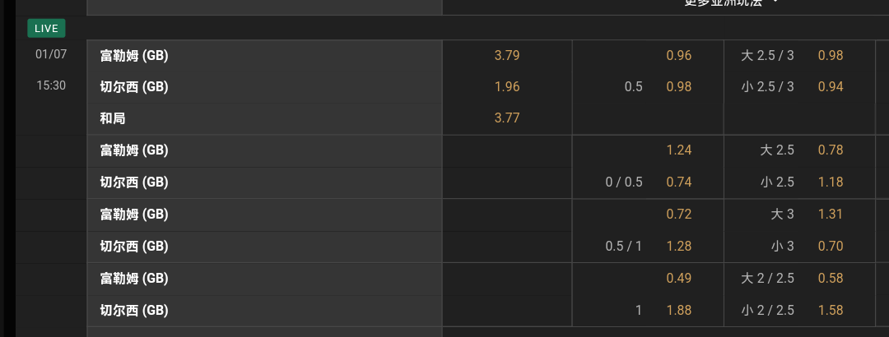
Task: Select 切尔西 win odds 1.96
Action: 507,87
